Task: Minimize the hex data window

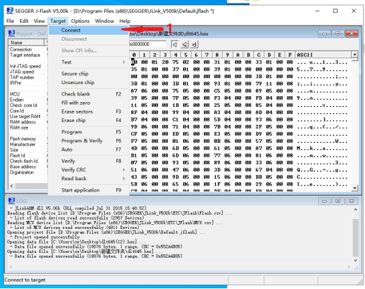Action: pyautogui.click(x=324, y=34)
